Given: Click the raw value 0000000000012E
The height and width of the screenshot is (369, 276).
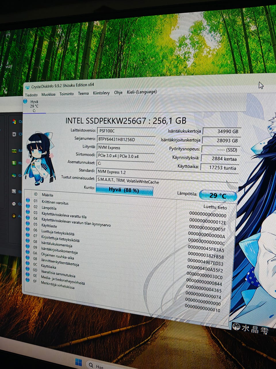Looking at the screenshot, I should pos(208,221).
